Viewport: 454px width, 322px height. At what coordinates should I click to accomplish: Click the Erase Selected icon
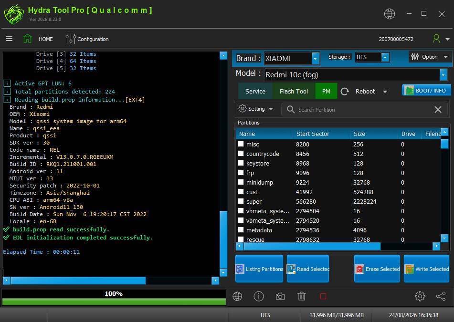click(359, 269)
